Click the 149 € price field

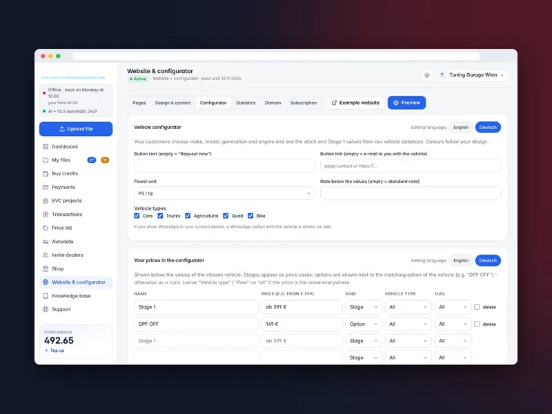click(x=302, y=324)
